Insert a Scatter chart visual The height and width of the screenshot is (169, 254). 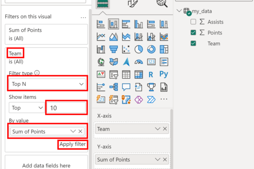pos(126,49)
